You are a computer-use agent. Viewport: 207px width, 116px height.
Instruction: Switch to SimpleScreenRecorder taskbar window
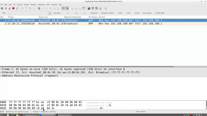(x=64, y=115)
